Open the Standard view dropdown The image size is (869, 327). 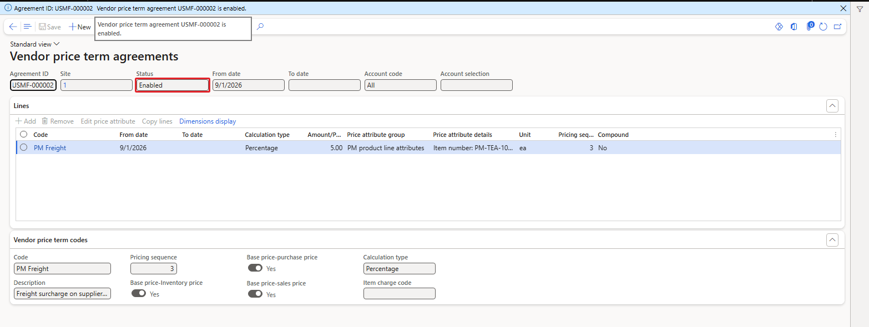tap(34, 44)
